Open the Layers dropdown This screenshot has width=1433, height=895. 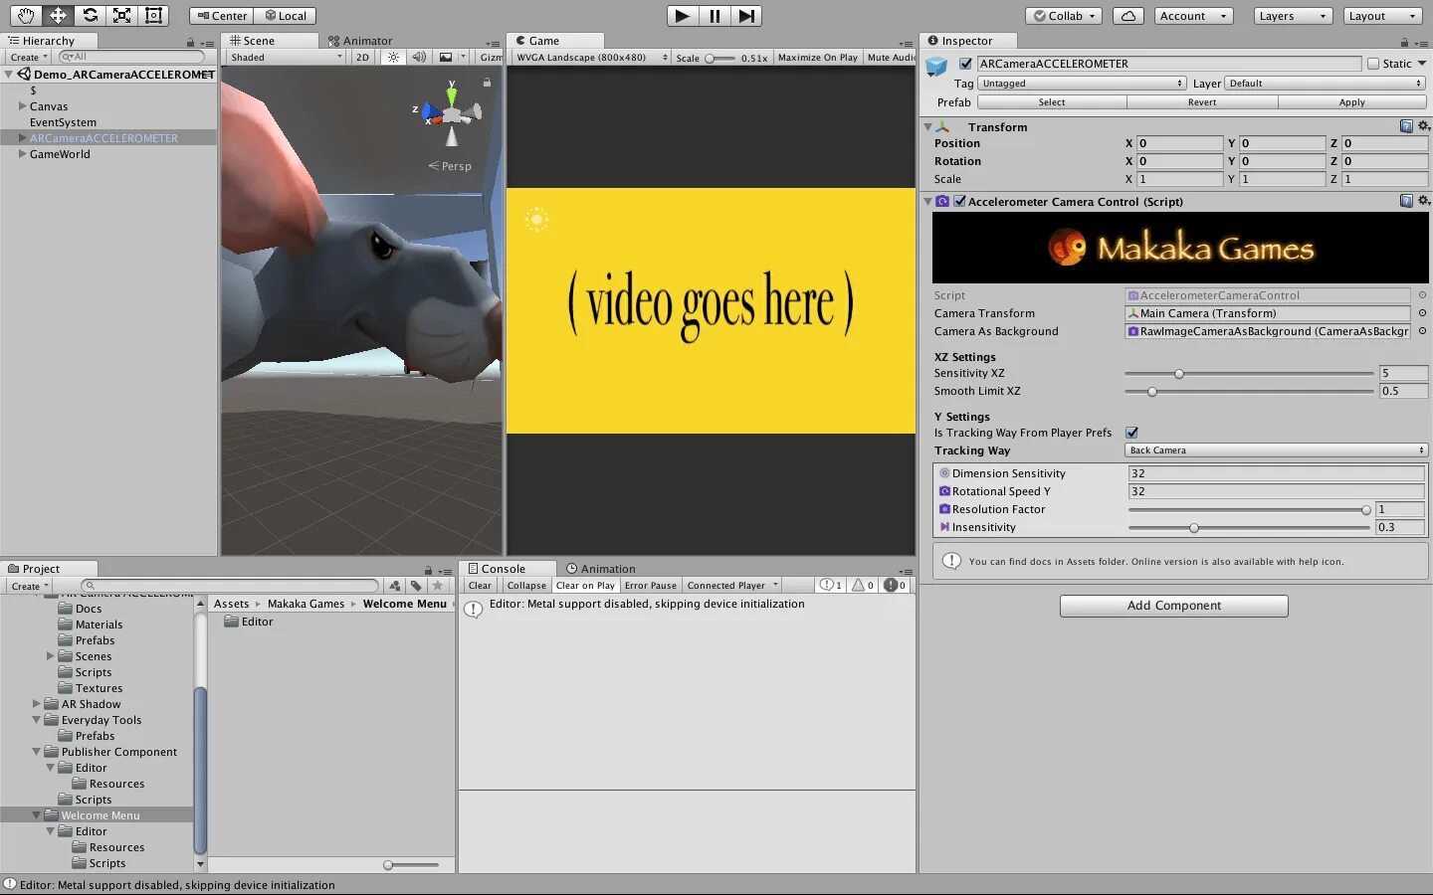pyautogui.click(x=1292, y=16)
